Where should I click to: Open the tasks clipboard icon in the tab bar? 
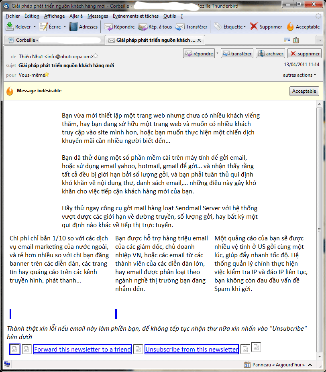click(x=296, y=40)
